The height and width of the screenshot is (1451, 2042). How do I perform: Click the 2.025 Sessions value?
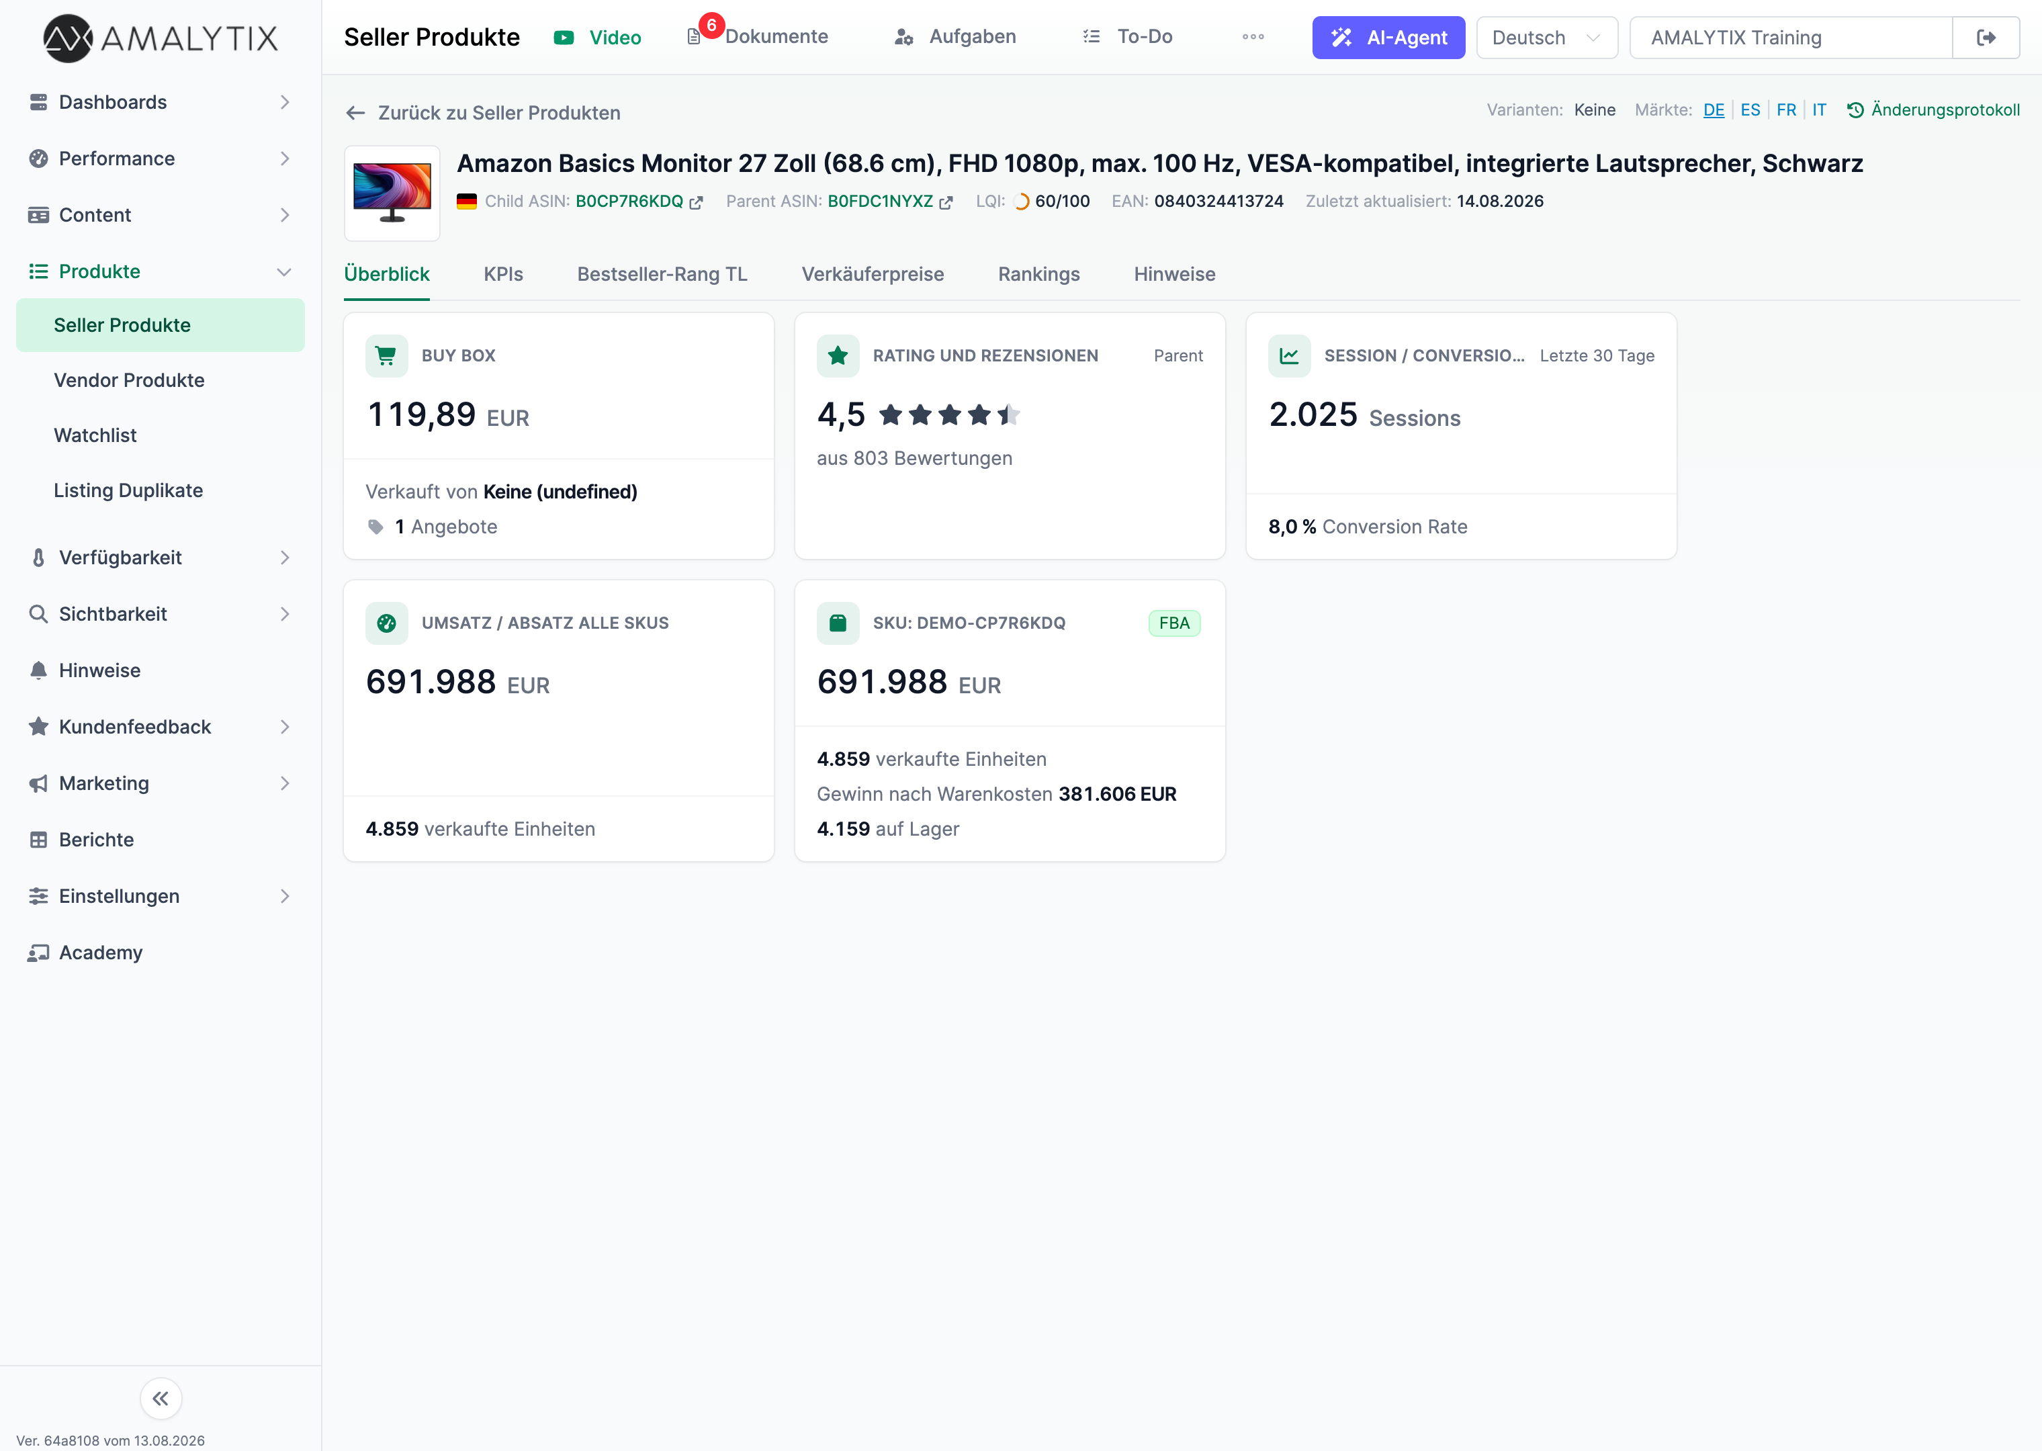tap(1364, 415)
